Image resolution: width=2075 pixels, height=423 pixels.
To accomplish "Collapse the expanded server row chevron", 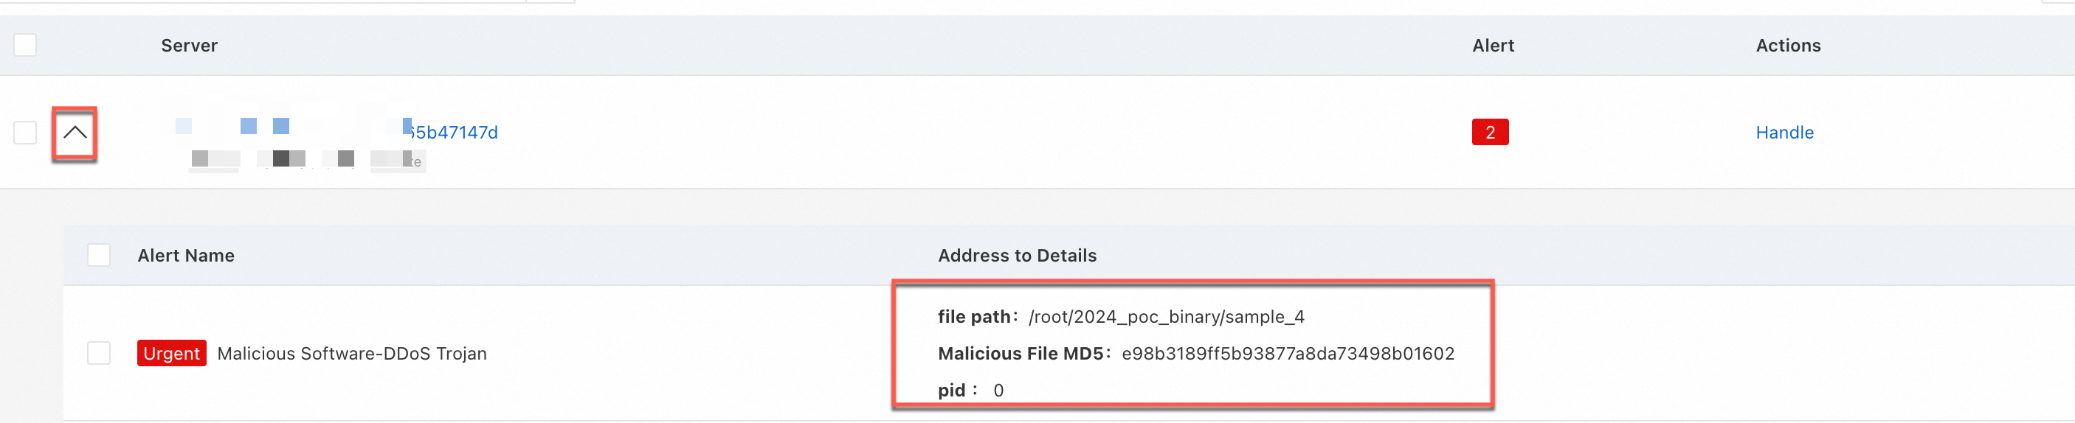I will [75, 133].
